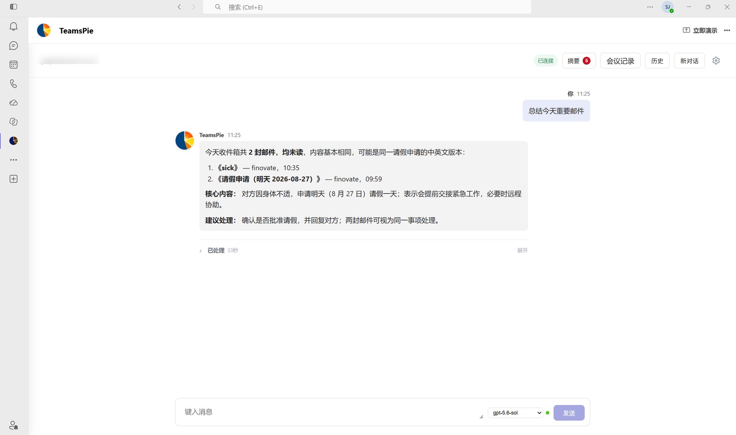The height and width of the screenshot is (435, 736).
Task: Open TeamsPie settings gear
Action: [x=716, y=61]
